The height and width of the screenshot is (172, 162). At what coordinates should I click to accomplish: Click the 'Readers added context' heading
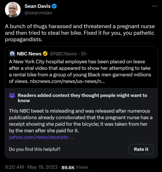[x=82, y=98]
